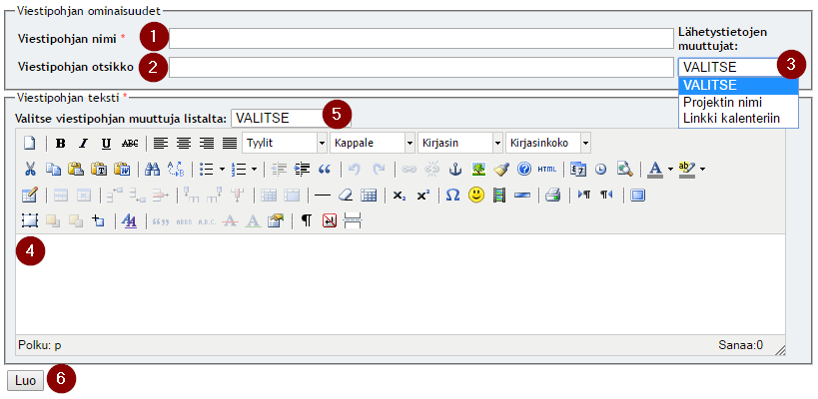Align text left

[161, 143]
